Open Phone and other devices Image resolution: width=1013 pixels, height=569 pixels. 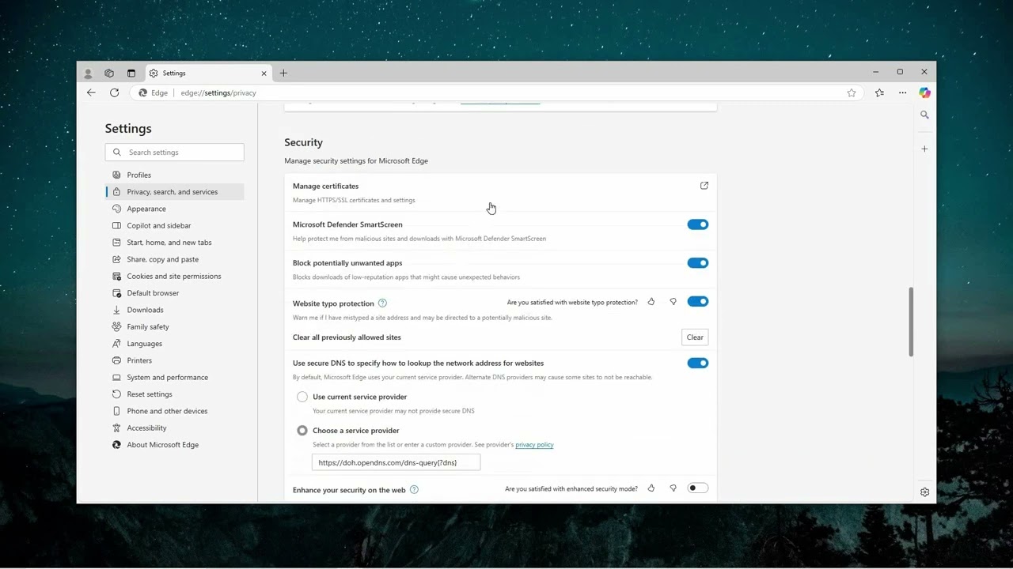point(174,411)
